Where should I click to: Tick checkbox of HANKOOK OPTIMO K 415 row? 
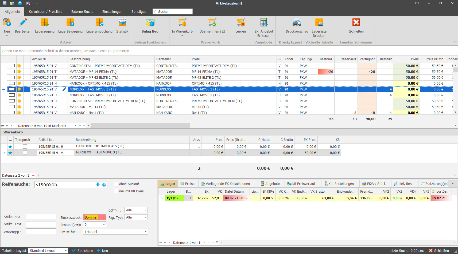(x=12, y=83)
